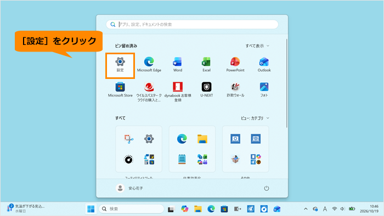Open File Explorer from the taskbar

pos(198,209)
